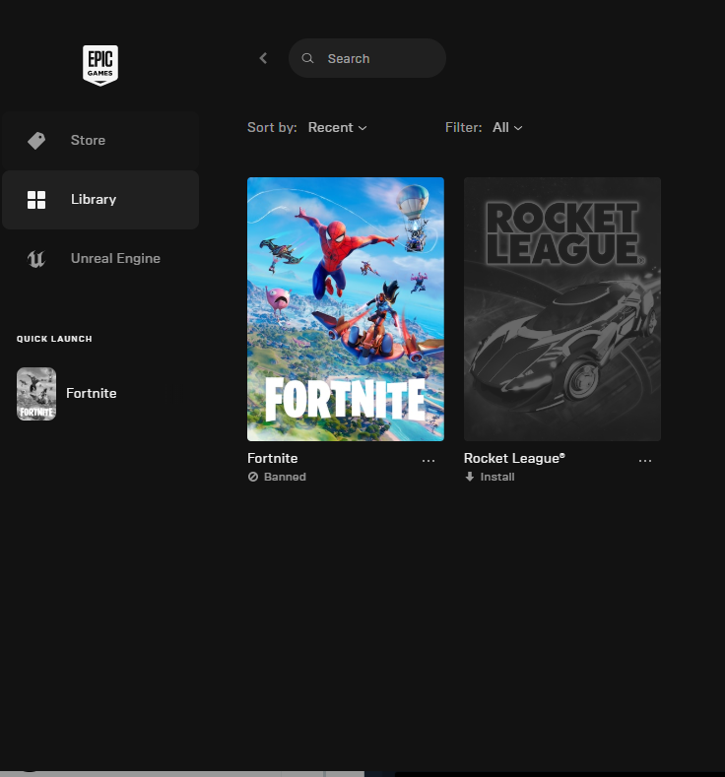Click the Banned status text under Fortnite
The height and width of the screenshot is (777, 725).
tap(285, 477)
